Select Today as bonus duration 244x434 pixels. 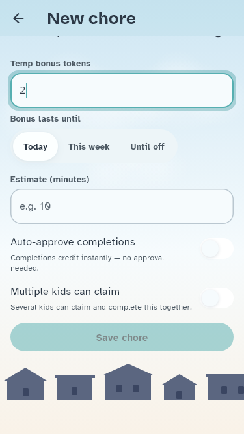tap(35, 146)
